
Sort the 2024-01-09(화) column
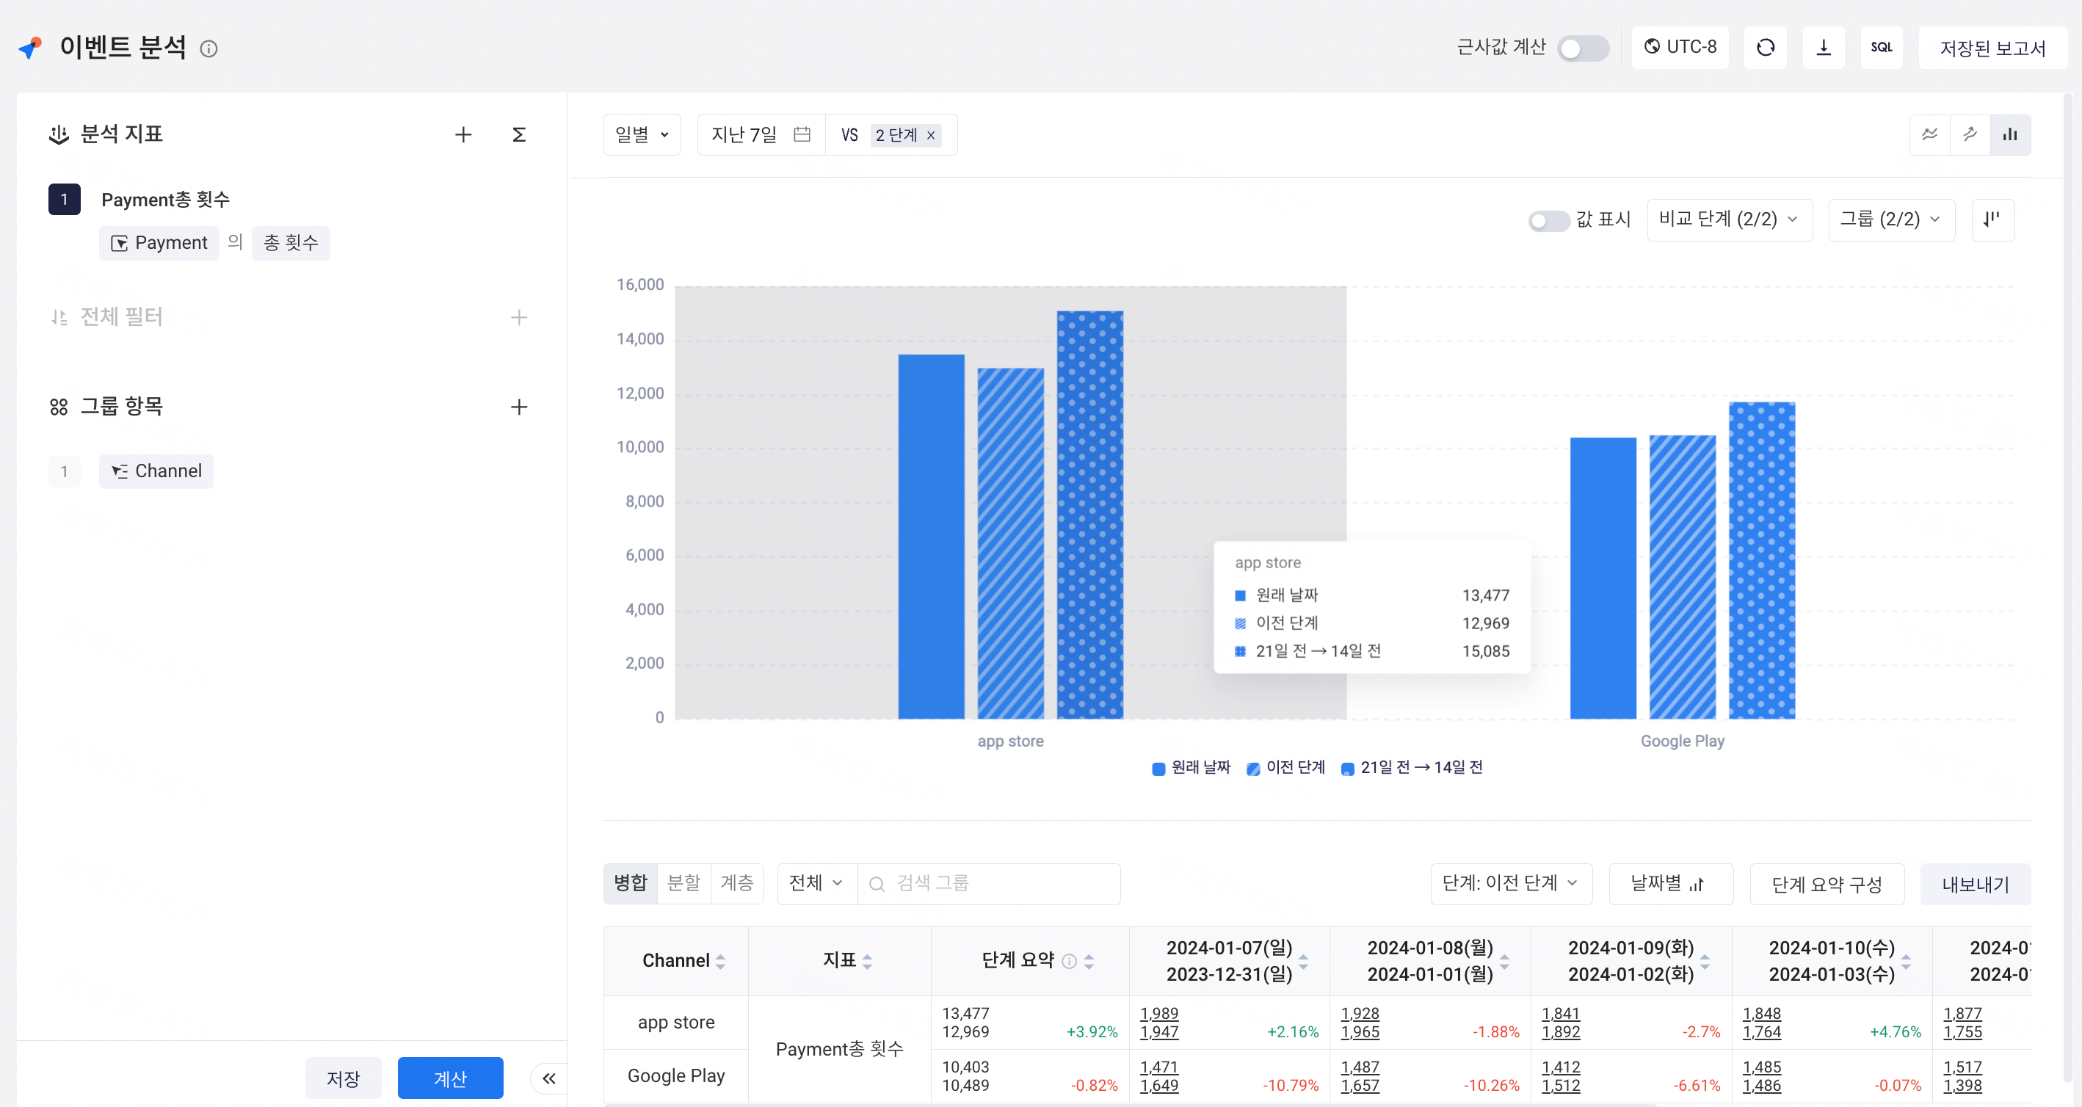pos(1705,962)
